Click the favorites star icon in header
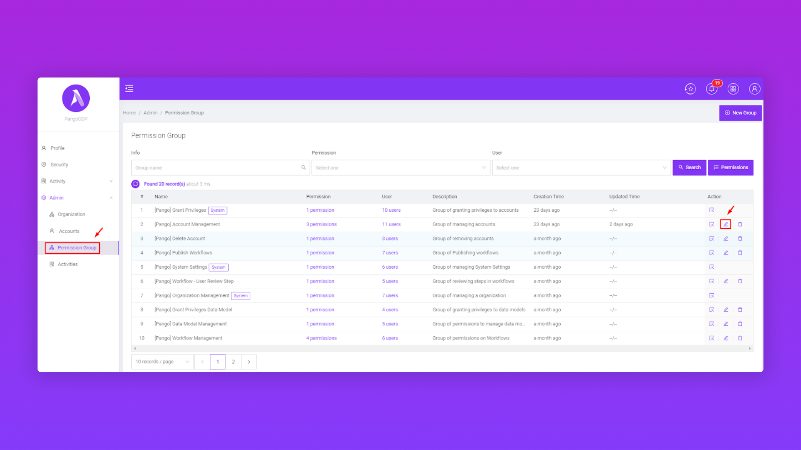Viewport: 801px width, 450px height. 690,89
